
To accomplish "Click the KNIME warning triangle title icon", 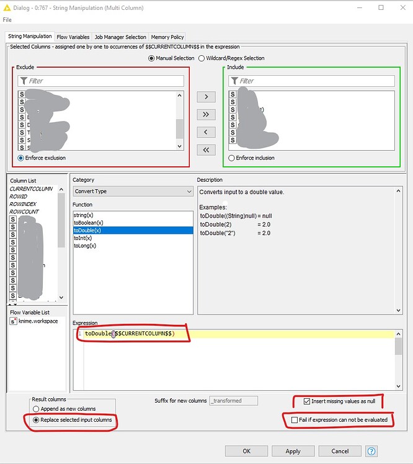I will pyautogui.click(x=7, y=8).
